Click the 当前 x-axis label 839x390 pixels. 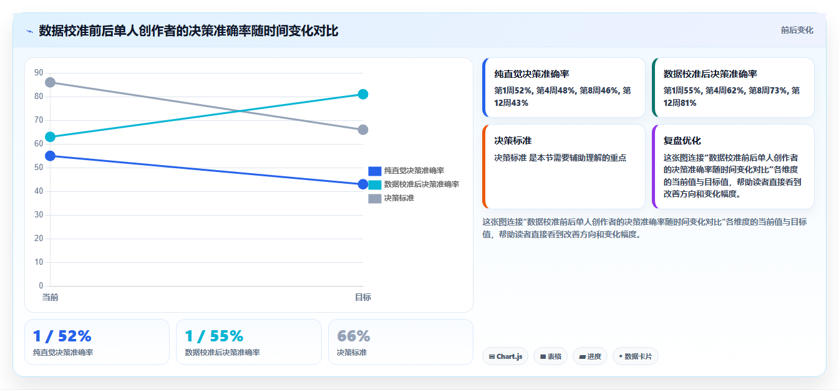coord(50,297)
